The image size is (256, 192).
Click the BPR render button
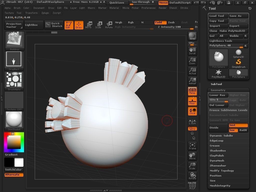coord(192,36)
